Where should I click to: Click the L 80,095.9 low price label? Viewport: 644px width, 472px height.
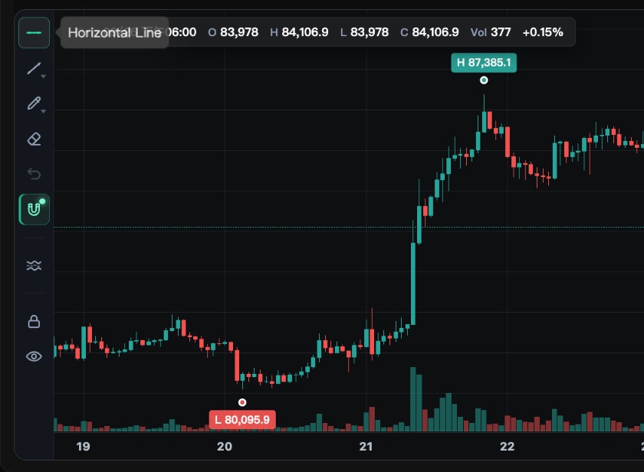pos(242,420)
